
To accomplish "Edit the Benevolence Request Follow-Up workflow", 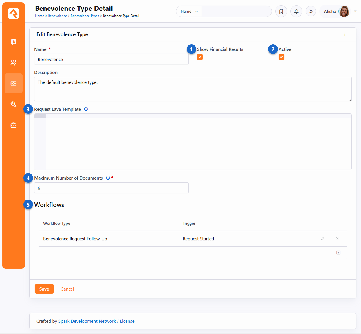I will click(323, 239).
